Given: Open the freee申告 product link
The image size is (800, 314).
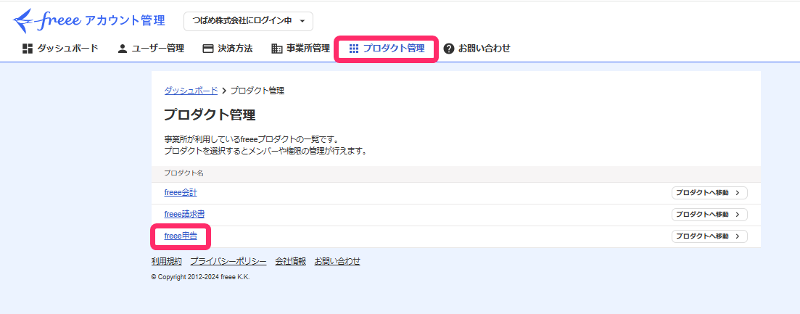Looking at the screenshot, I should point(181,236).
